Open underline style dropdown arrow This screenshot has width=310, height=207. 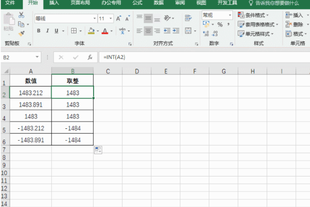point(63,31)
